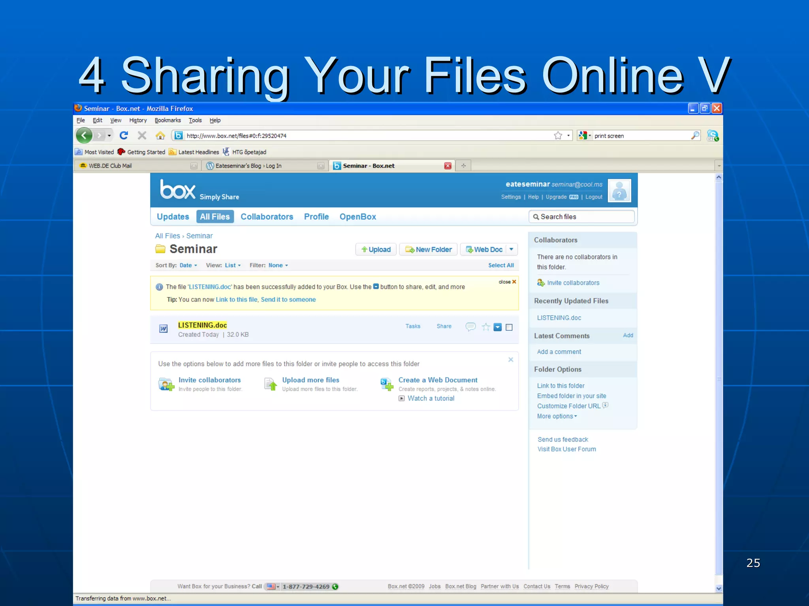Click the Search files input field

pyautogui.click(x=581, y=217)
